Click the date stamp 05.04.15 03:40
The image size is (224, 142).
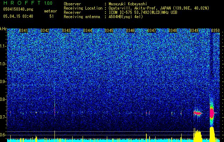point(18,16)
